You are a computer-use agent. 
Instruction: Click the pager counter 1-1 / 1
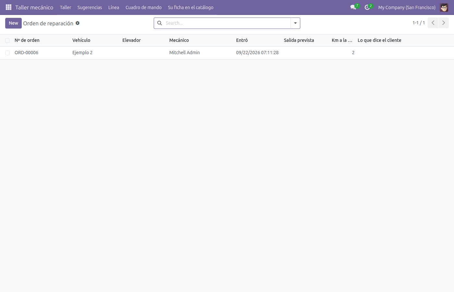pyautogui.click(x=419, y=23)
